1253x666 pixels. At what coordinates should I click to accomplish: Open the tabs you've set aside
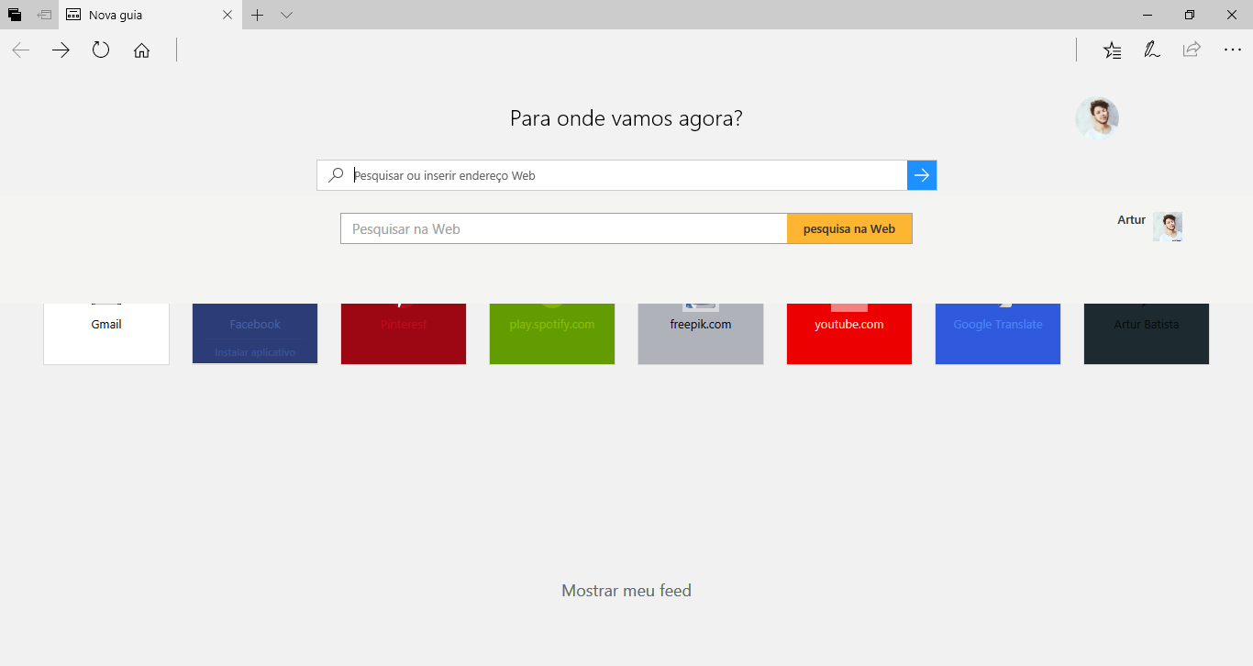pyautogui.click(x=15, y=15)
